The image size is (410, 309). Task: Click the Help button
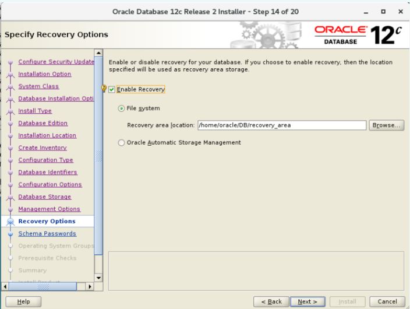[x=23, y=301]
